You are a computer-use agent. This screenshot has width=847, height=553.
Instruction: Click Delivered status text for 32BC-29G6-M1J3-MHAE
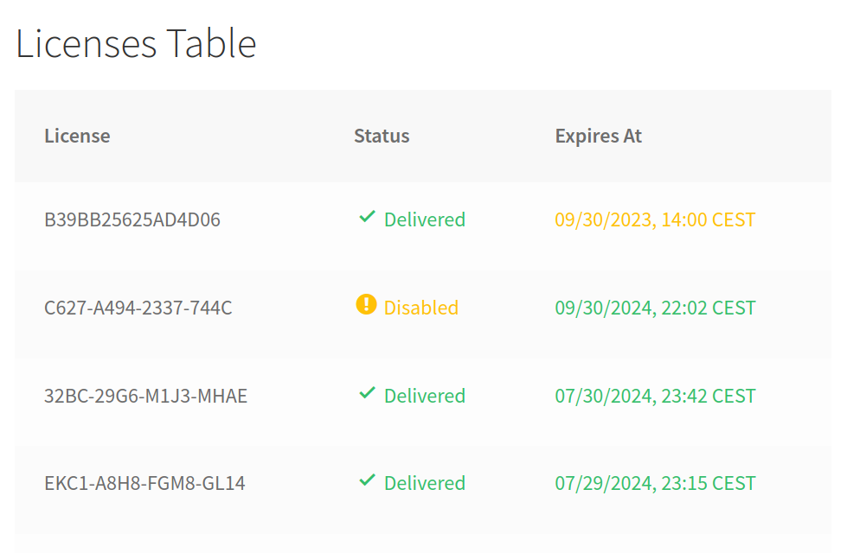[425, 396]
